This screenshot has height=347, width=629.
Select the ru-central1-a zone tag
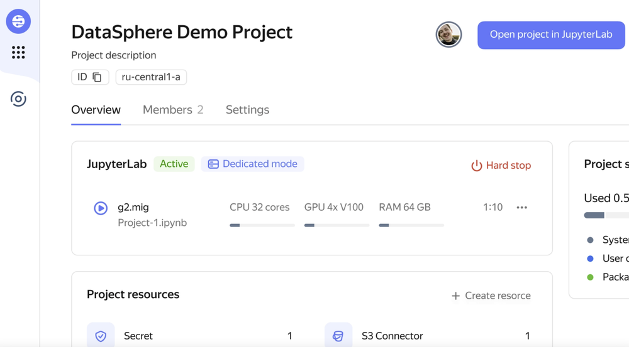click(x=151, y=77)
